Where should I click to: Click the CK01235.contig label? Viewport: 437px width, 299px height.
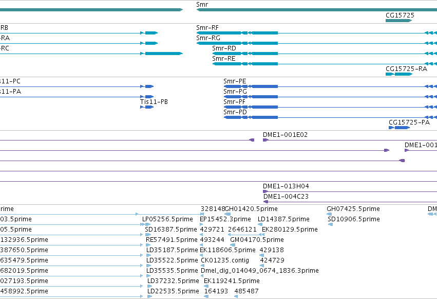point(225,260)
